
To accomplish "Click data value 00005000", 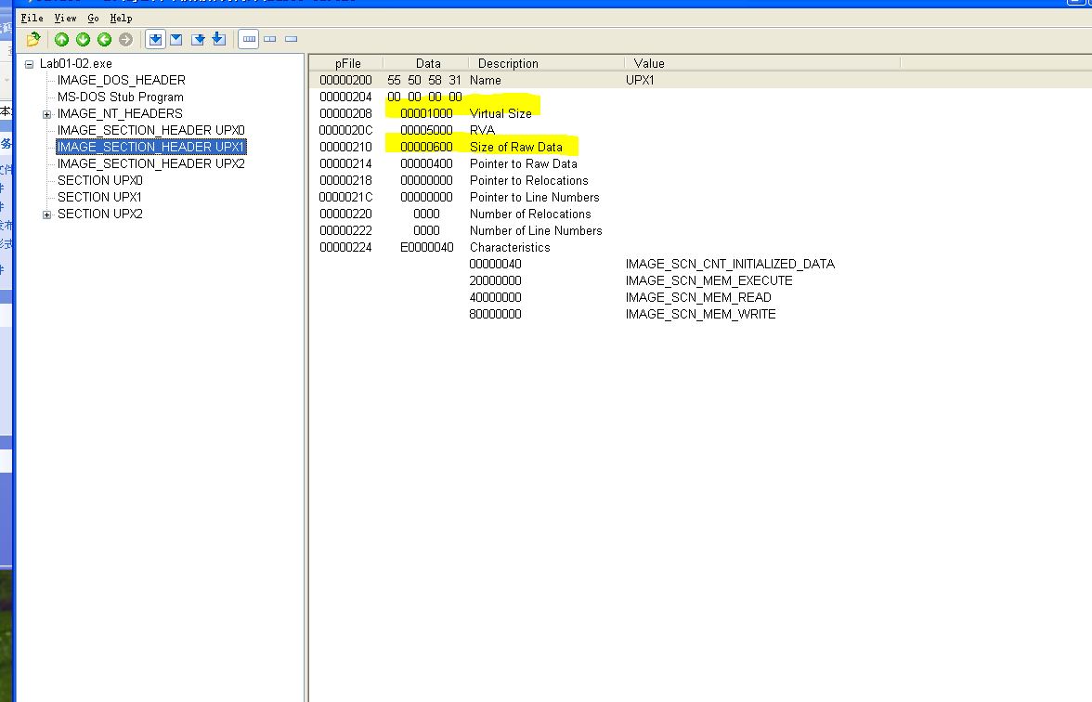I will coord(426,130).
